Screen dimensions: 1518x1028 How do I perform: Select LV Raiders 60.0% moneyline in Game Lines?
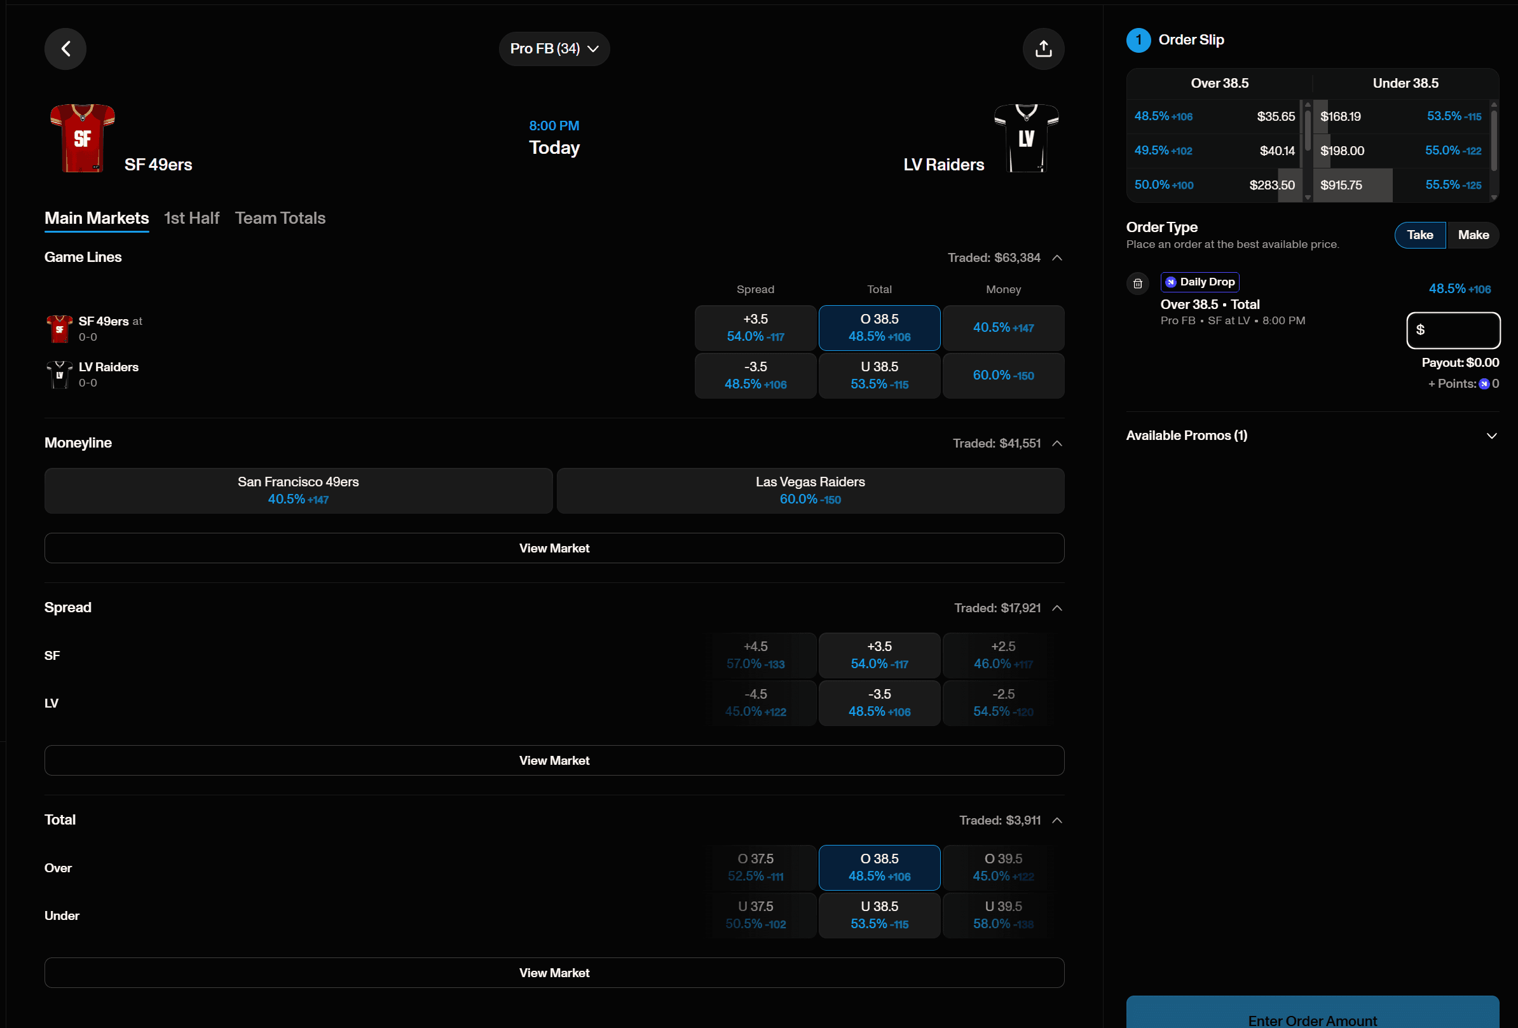coord(1004,376)
